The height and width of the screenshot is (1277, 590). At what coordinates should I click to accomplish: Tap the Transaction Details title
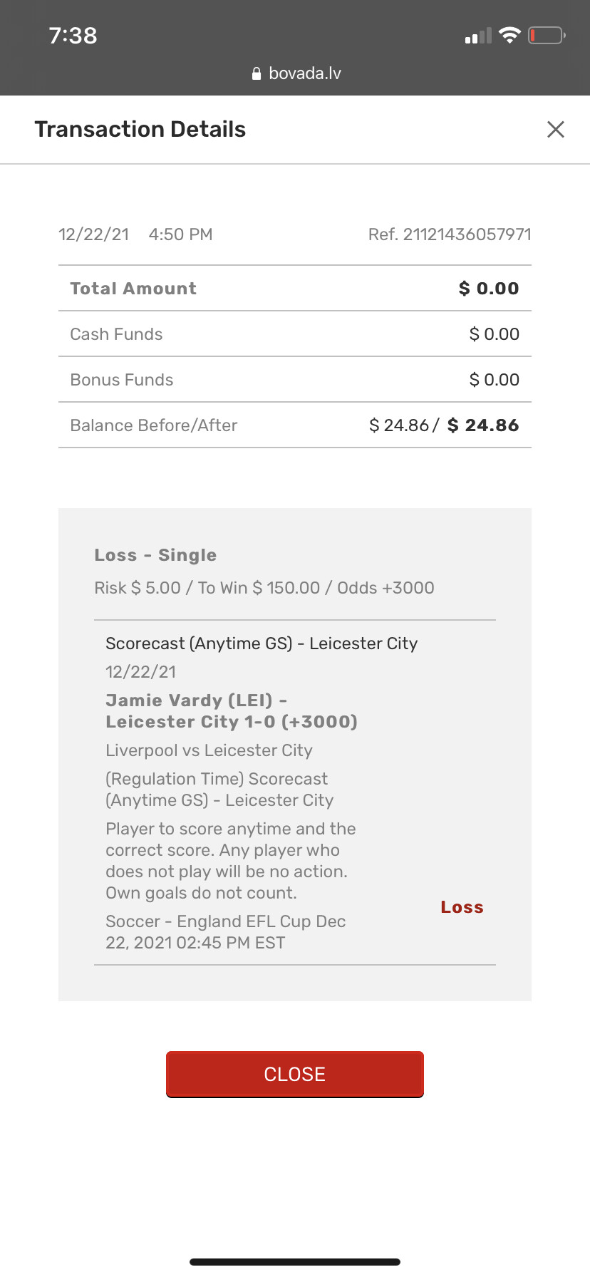[140, 129]
